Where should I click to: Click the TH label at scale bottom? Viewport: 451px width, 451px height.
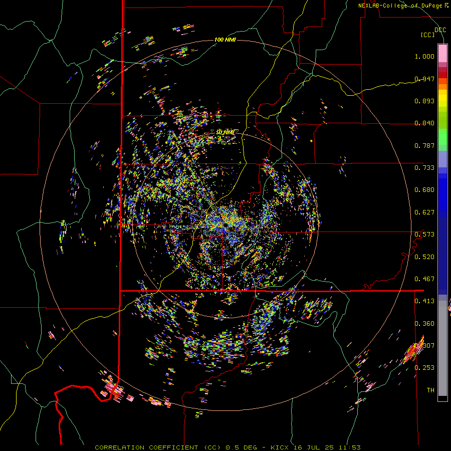click(430, 390)
